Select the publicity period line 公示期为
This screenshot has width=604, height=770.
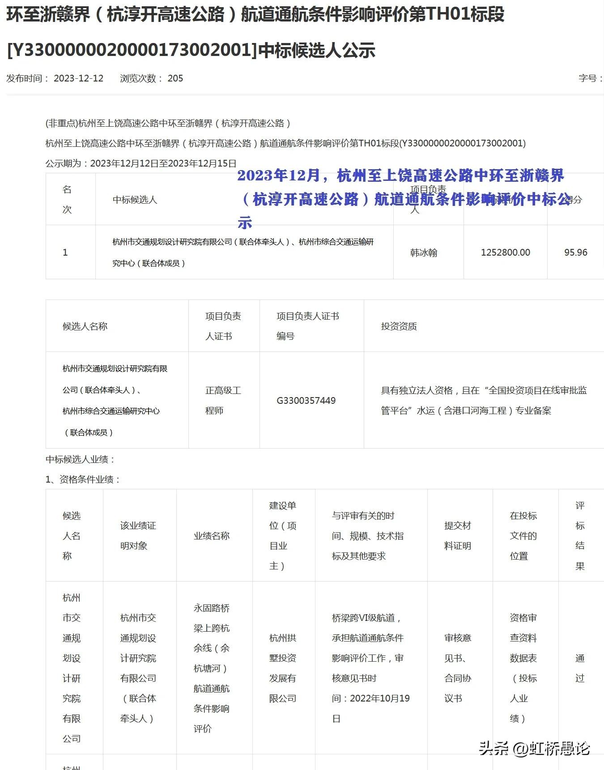pyautogui.click(x=141, y=163)
